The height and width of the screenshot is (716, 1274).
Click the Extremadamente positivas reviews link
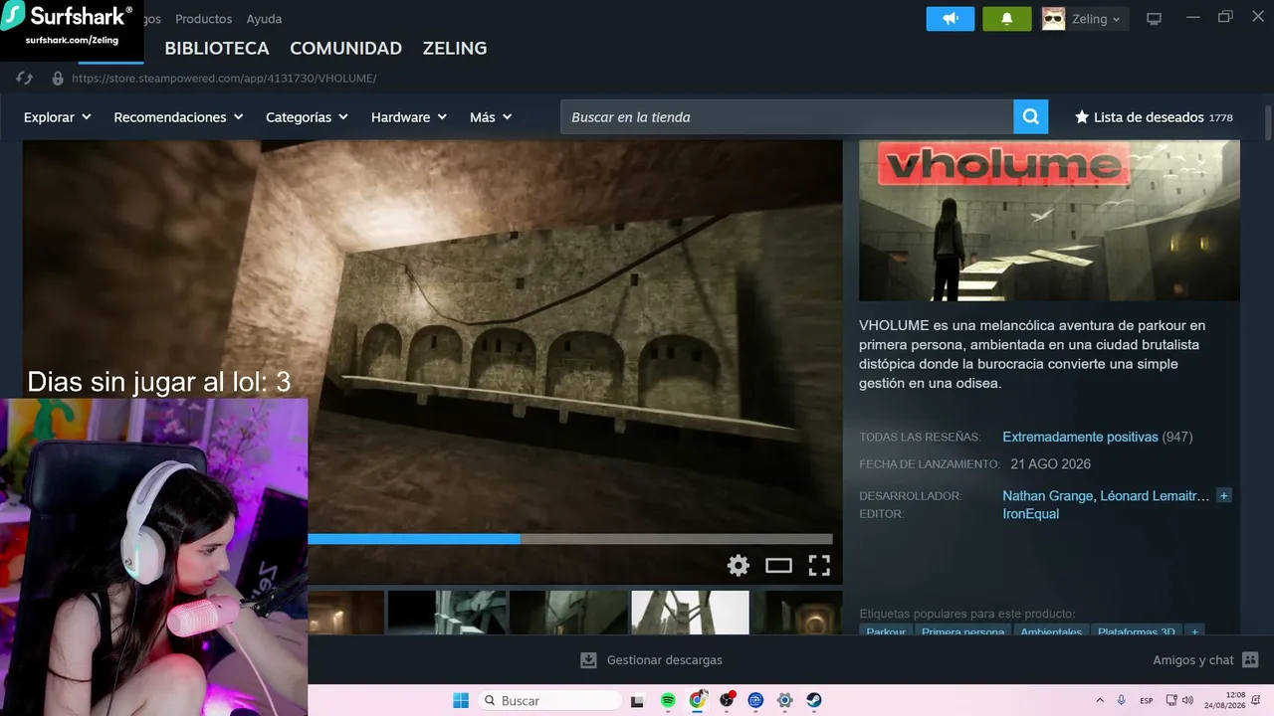click(x=1080, y=437)
